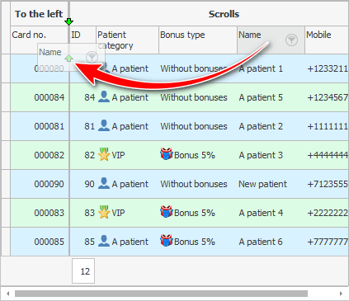Click the horizontal scrollbar thumb
The image size is (349, 301).
(x=161, y=294)
